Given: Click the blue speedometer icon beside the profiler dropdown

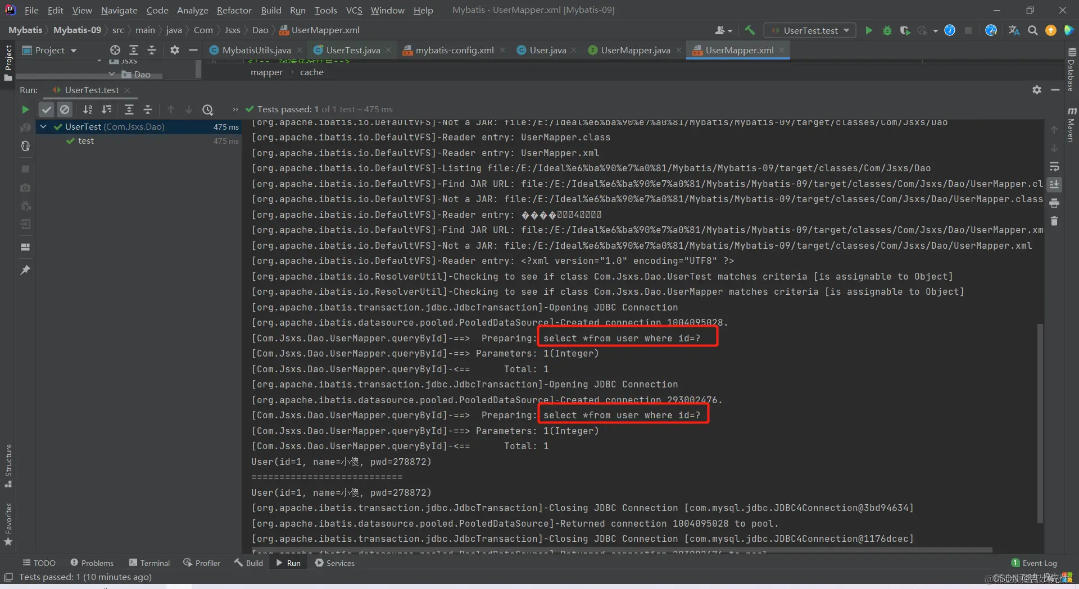Looking at the screenshot, I should click(x=950, y=30).
